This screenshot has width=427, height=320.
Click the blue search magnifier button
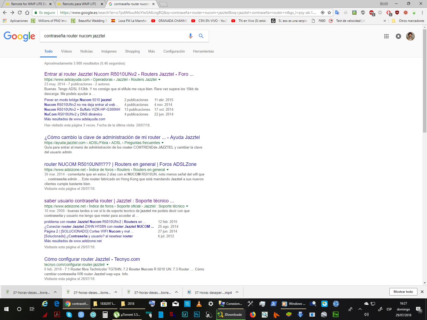[201, 36]
